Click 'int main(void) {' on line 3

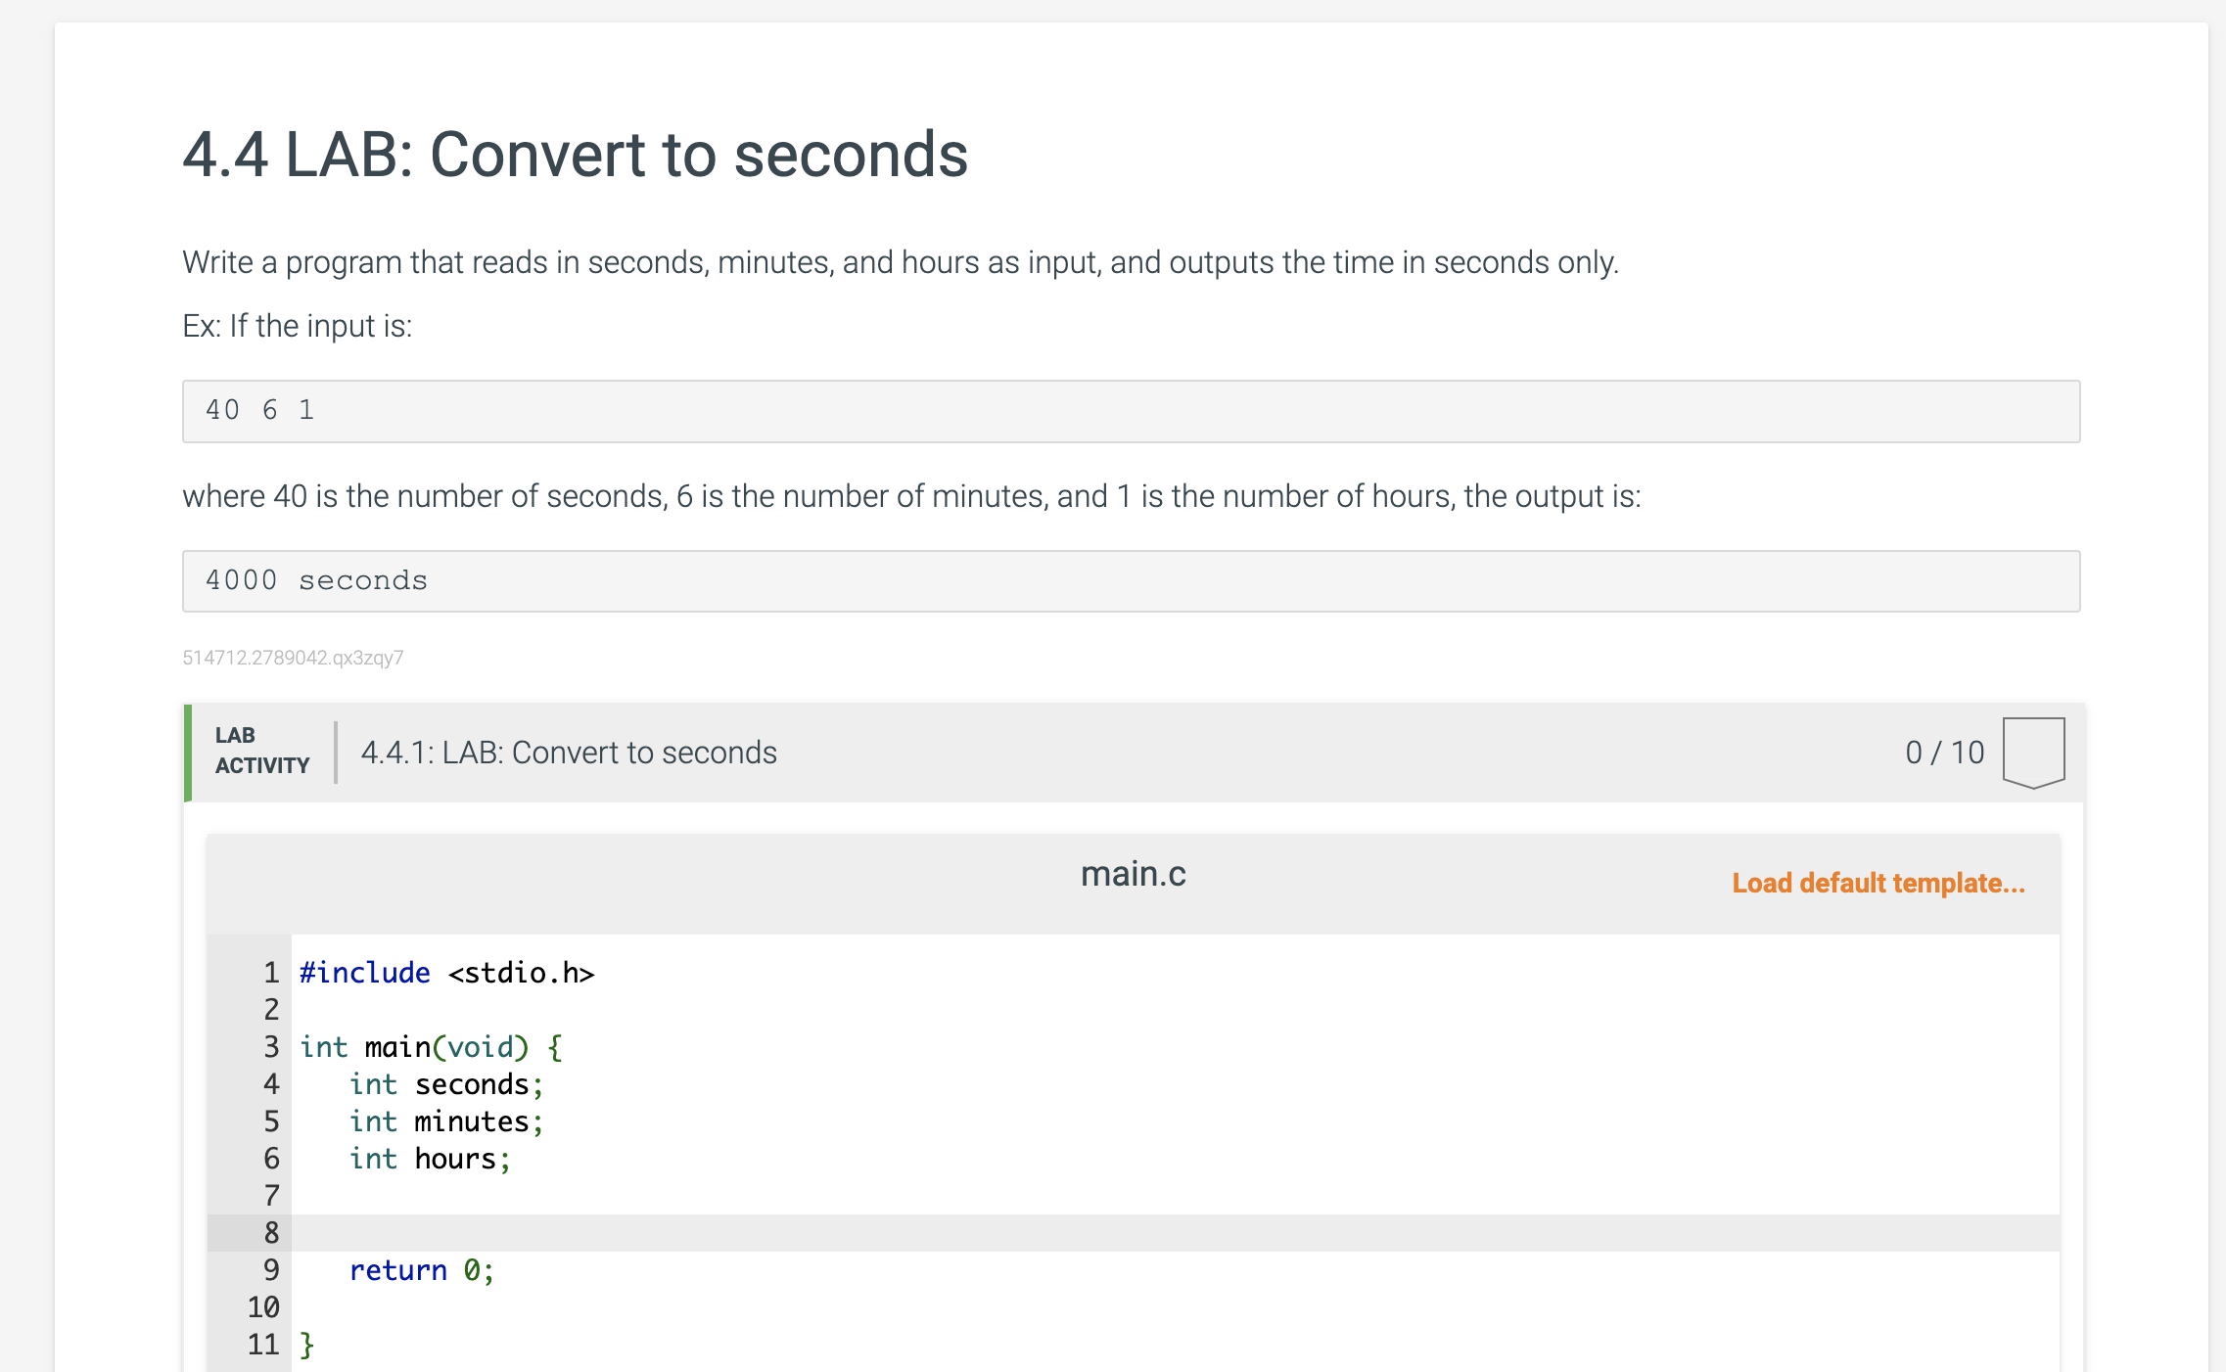(431, 1047)
